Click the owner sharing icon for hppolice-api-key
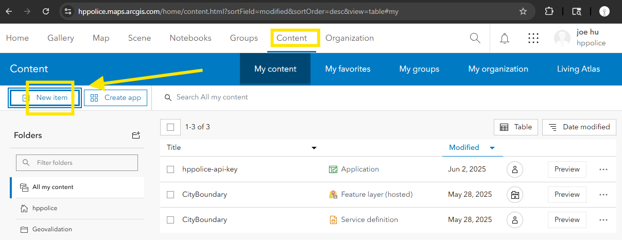Image resolution: width=622 pixels, height=240 pixels. [515, 169]
